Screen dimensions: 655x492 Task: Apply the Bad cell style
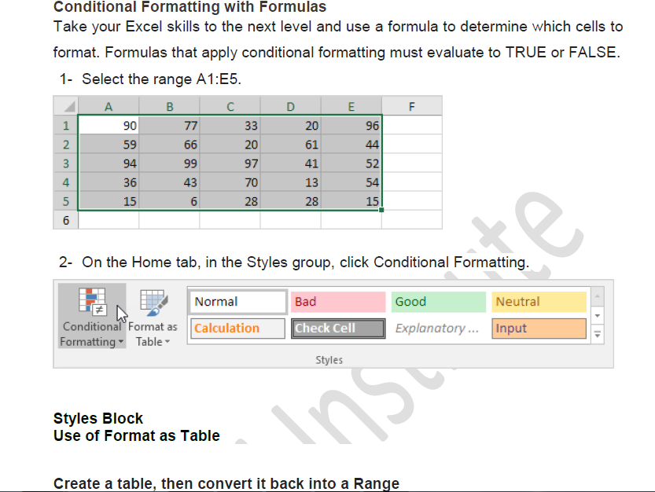pyautogui.click(x=339, y=302)
